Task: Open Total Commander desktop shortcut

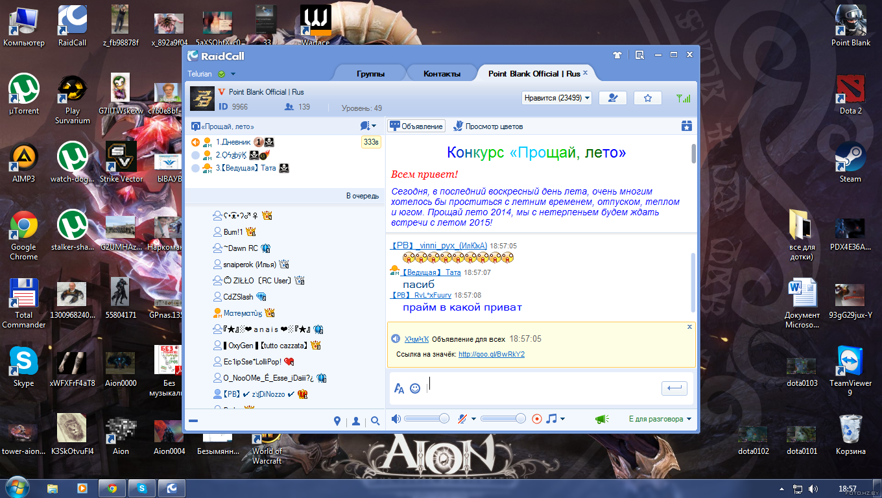Action: [x=24, y=303]
